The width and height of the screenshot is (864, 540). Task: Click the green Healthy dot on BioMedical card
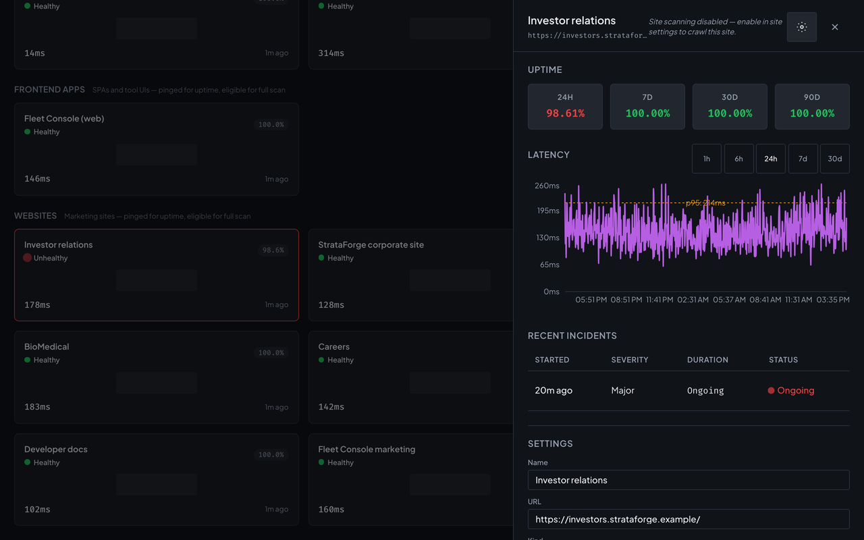click(28, 360)
